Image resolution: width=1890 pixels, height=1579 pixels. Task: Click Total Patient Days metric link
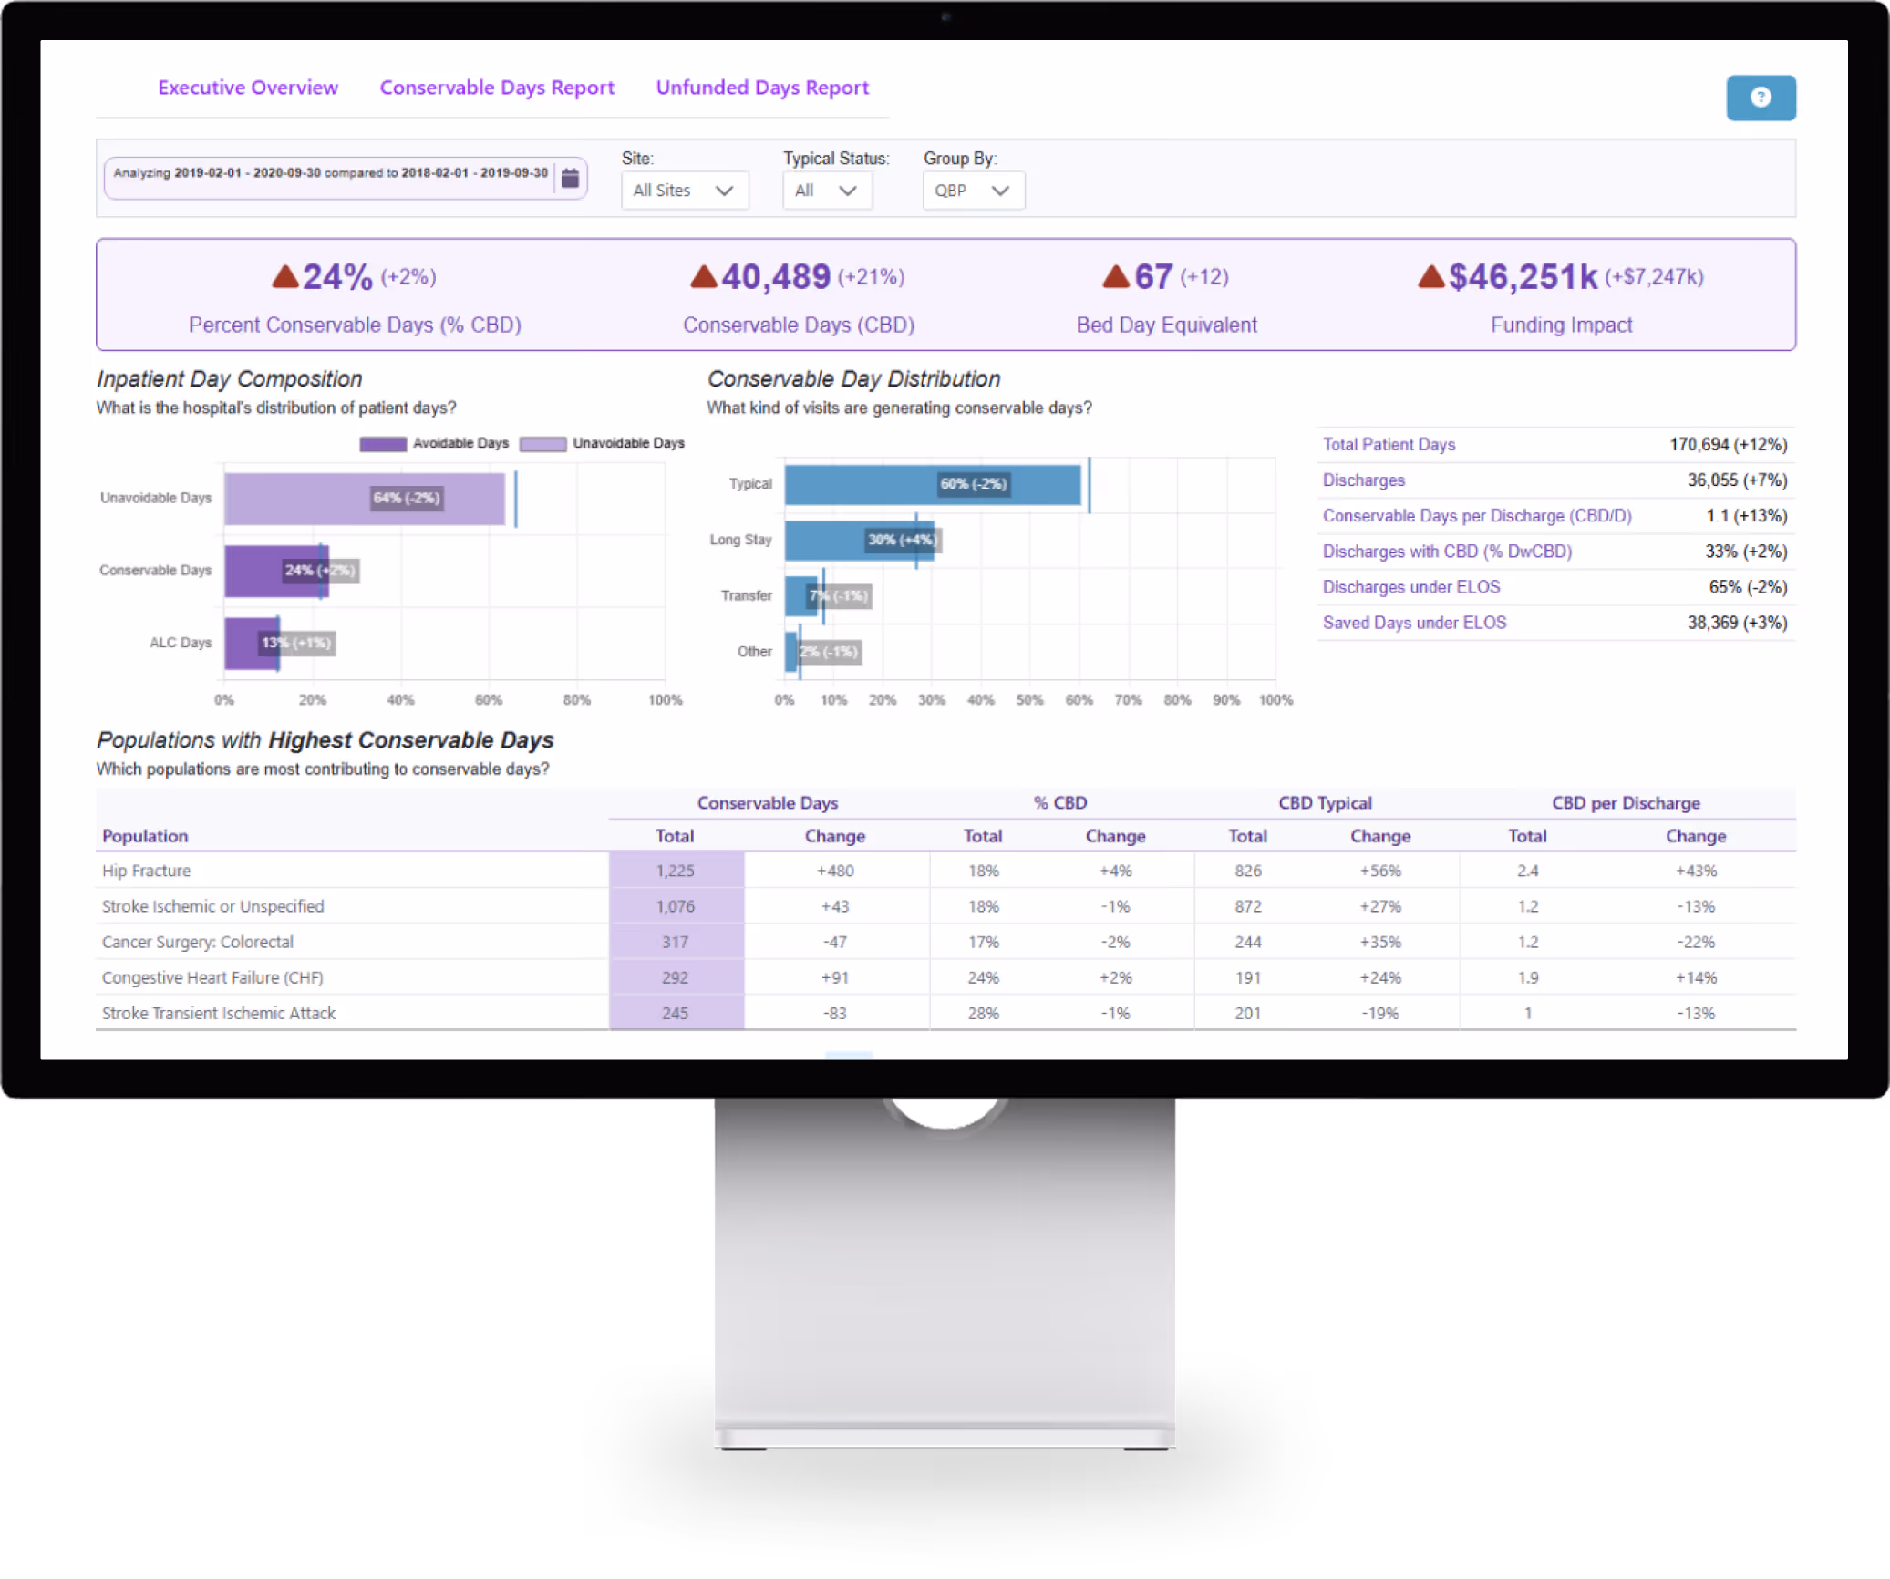coord(1389,445)
